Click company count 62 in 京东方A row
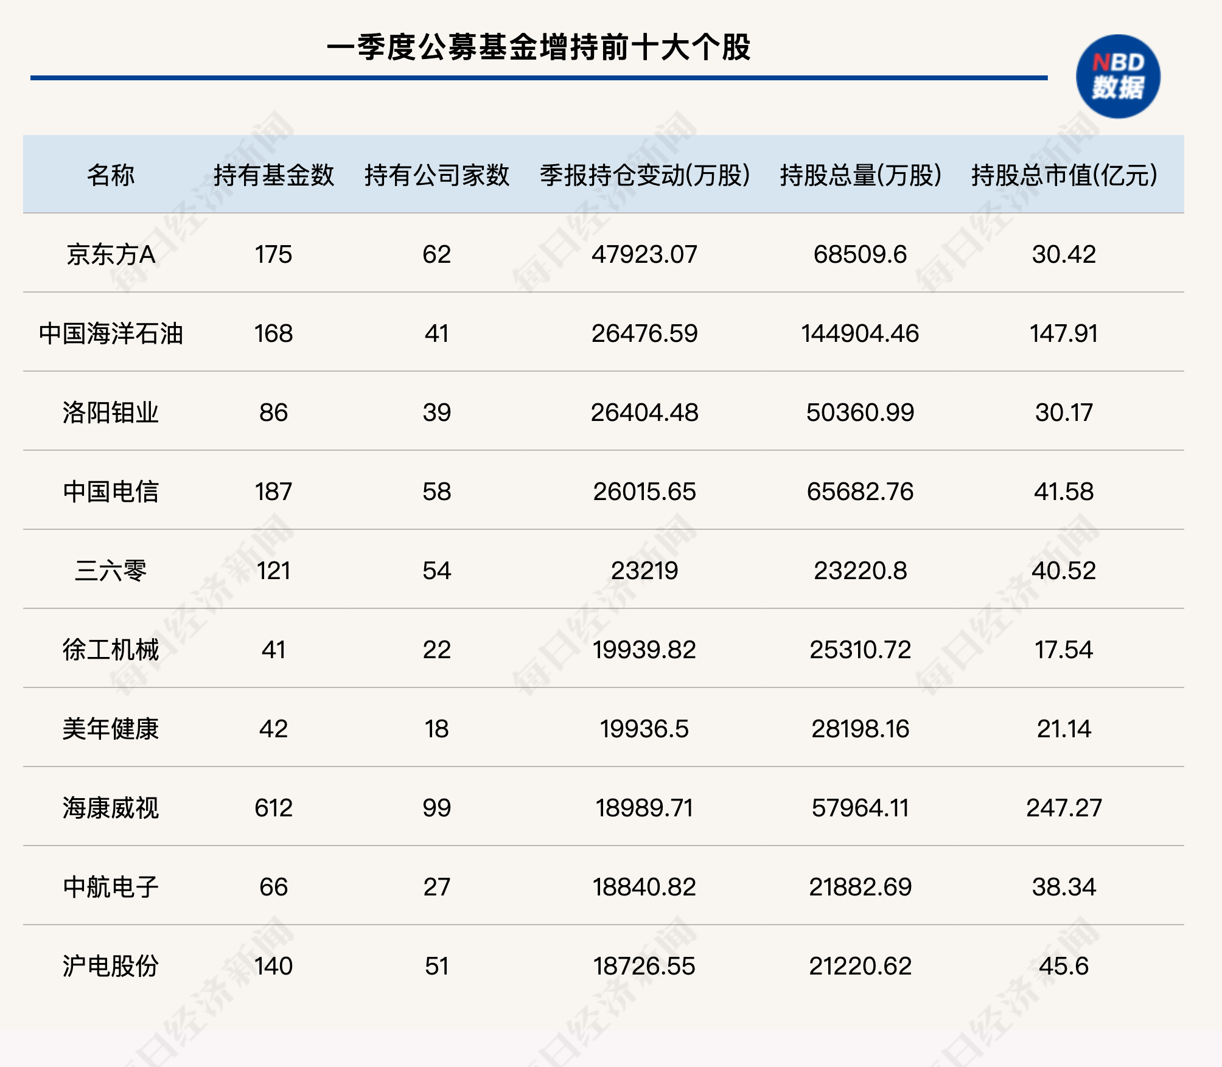Image resolution: width=1222 pixels, height=1067 pixels. click(437, 254)
